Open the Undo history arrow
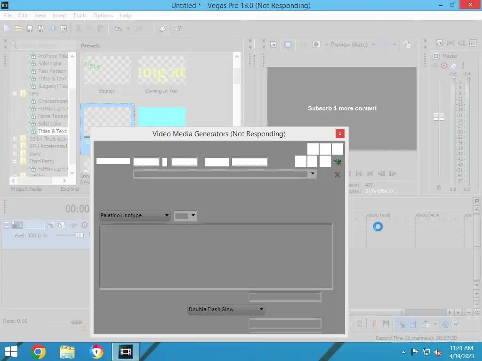The width and height of the screenshot is (482, 361). (128, 29)
